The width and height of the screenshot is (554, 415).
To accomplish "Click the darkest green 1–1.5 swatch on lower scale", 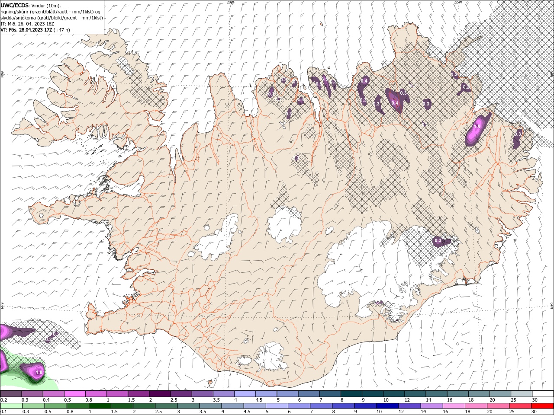I will (x=100, y=406).
